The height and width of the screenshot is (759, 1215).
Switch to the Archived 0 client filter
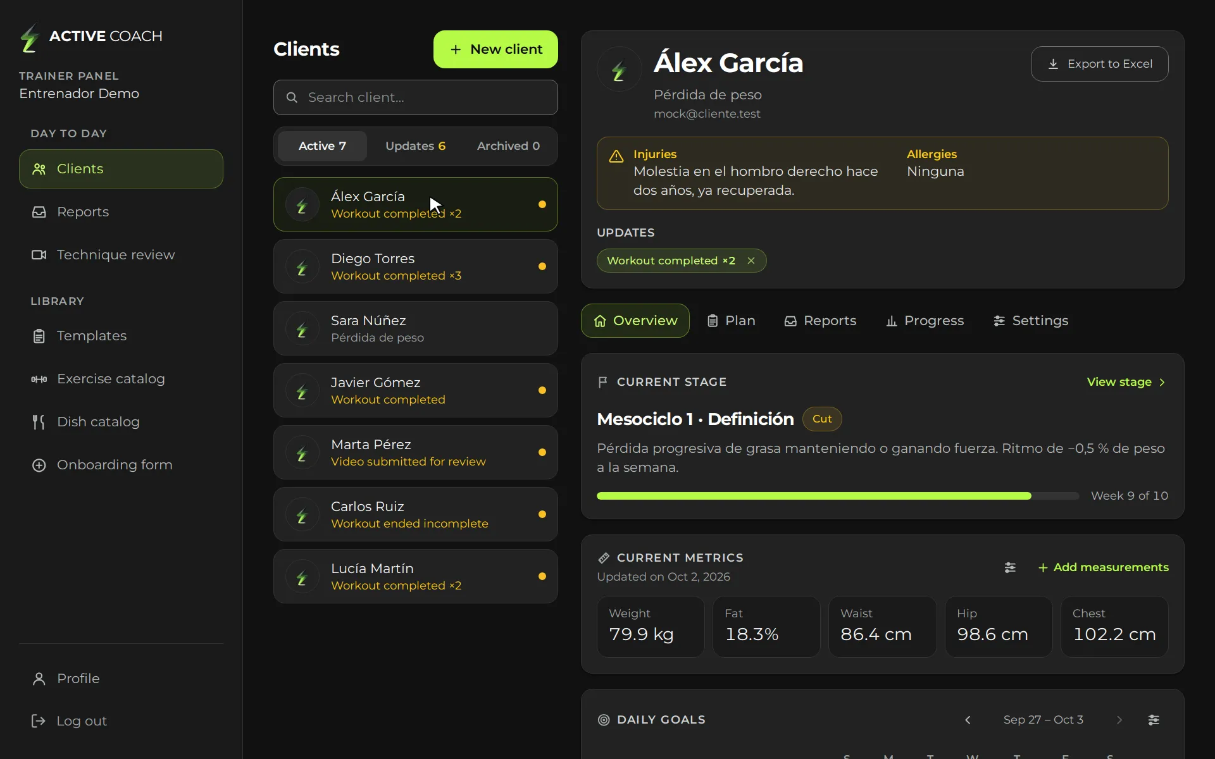click(508, 146)
